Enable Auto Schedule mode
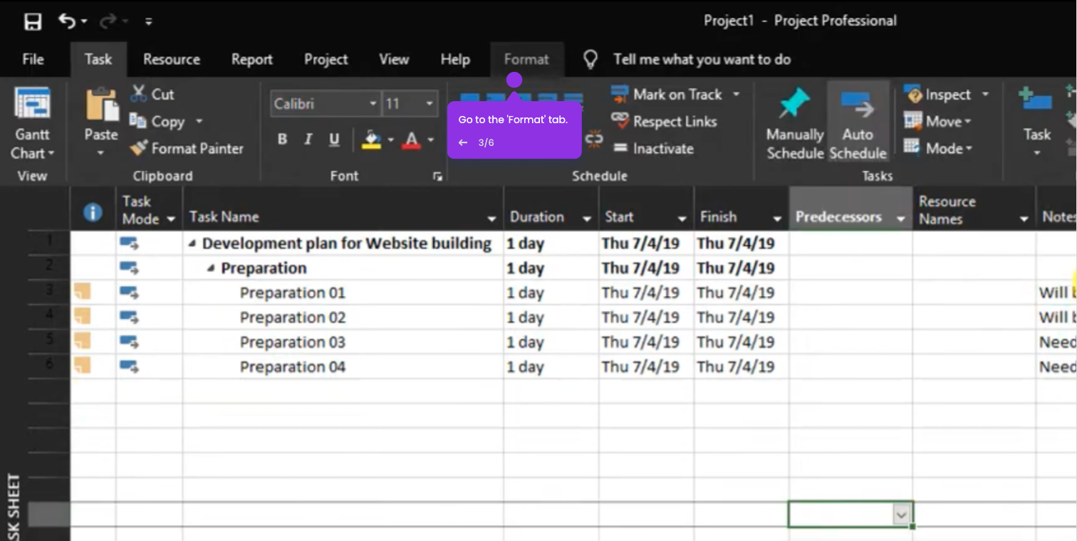The image size is (1077, 541). point(858,122)
